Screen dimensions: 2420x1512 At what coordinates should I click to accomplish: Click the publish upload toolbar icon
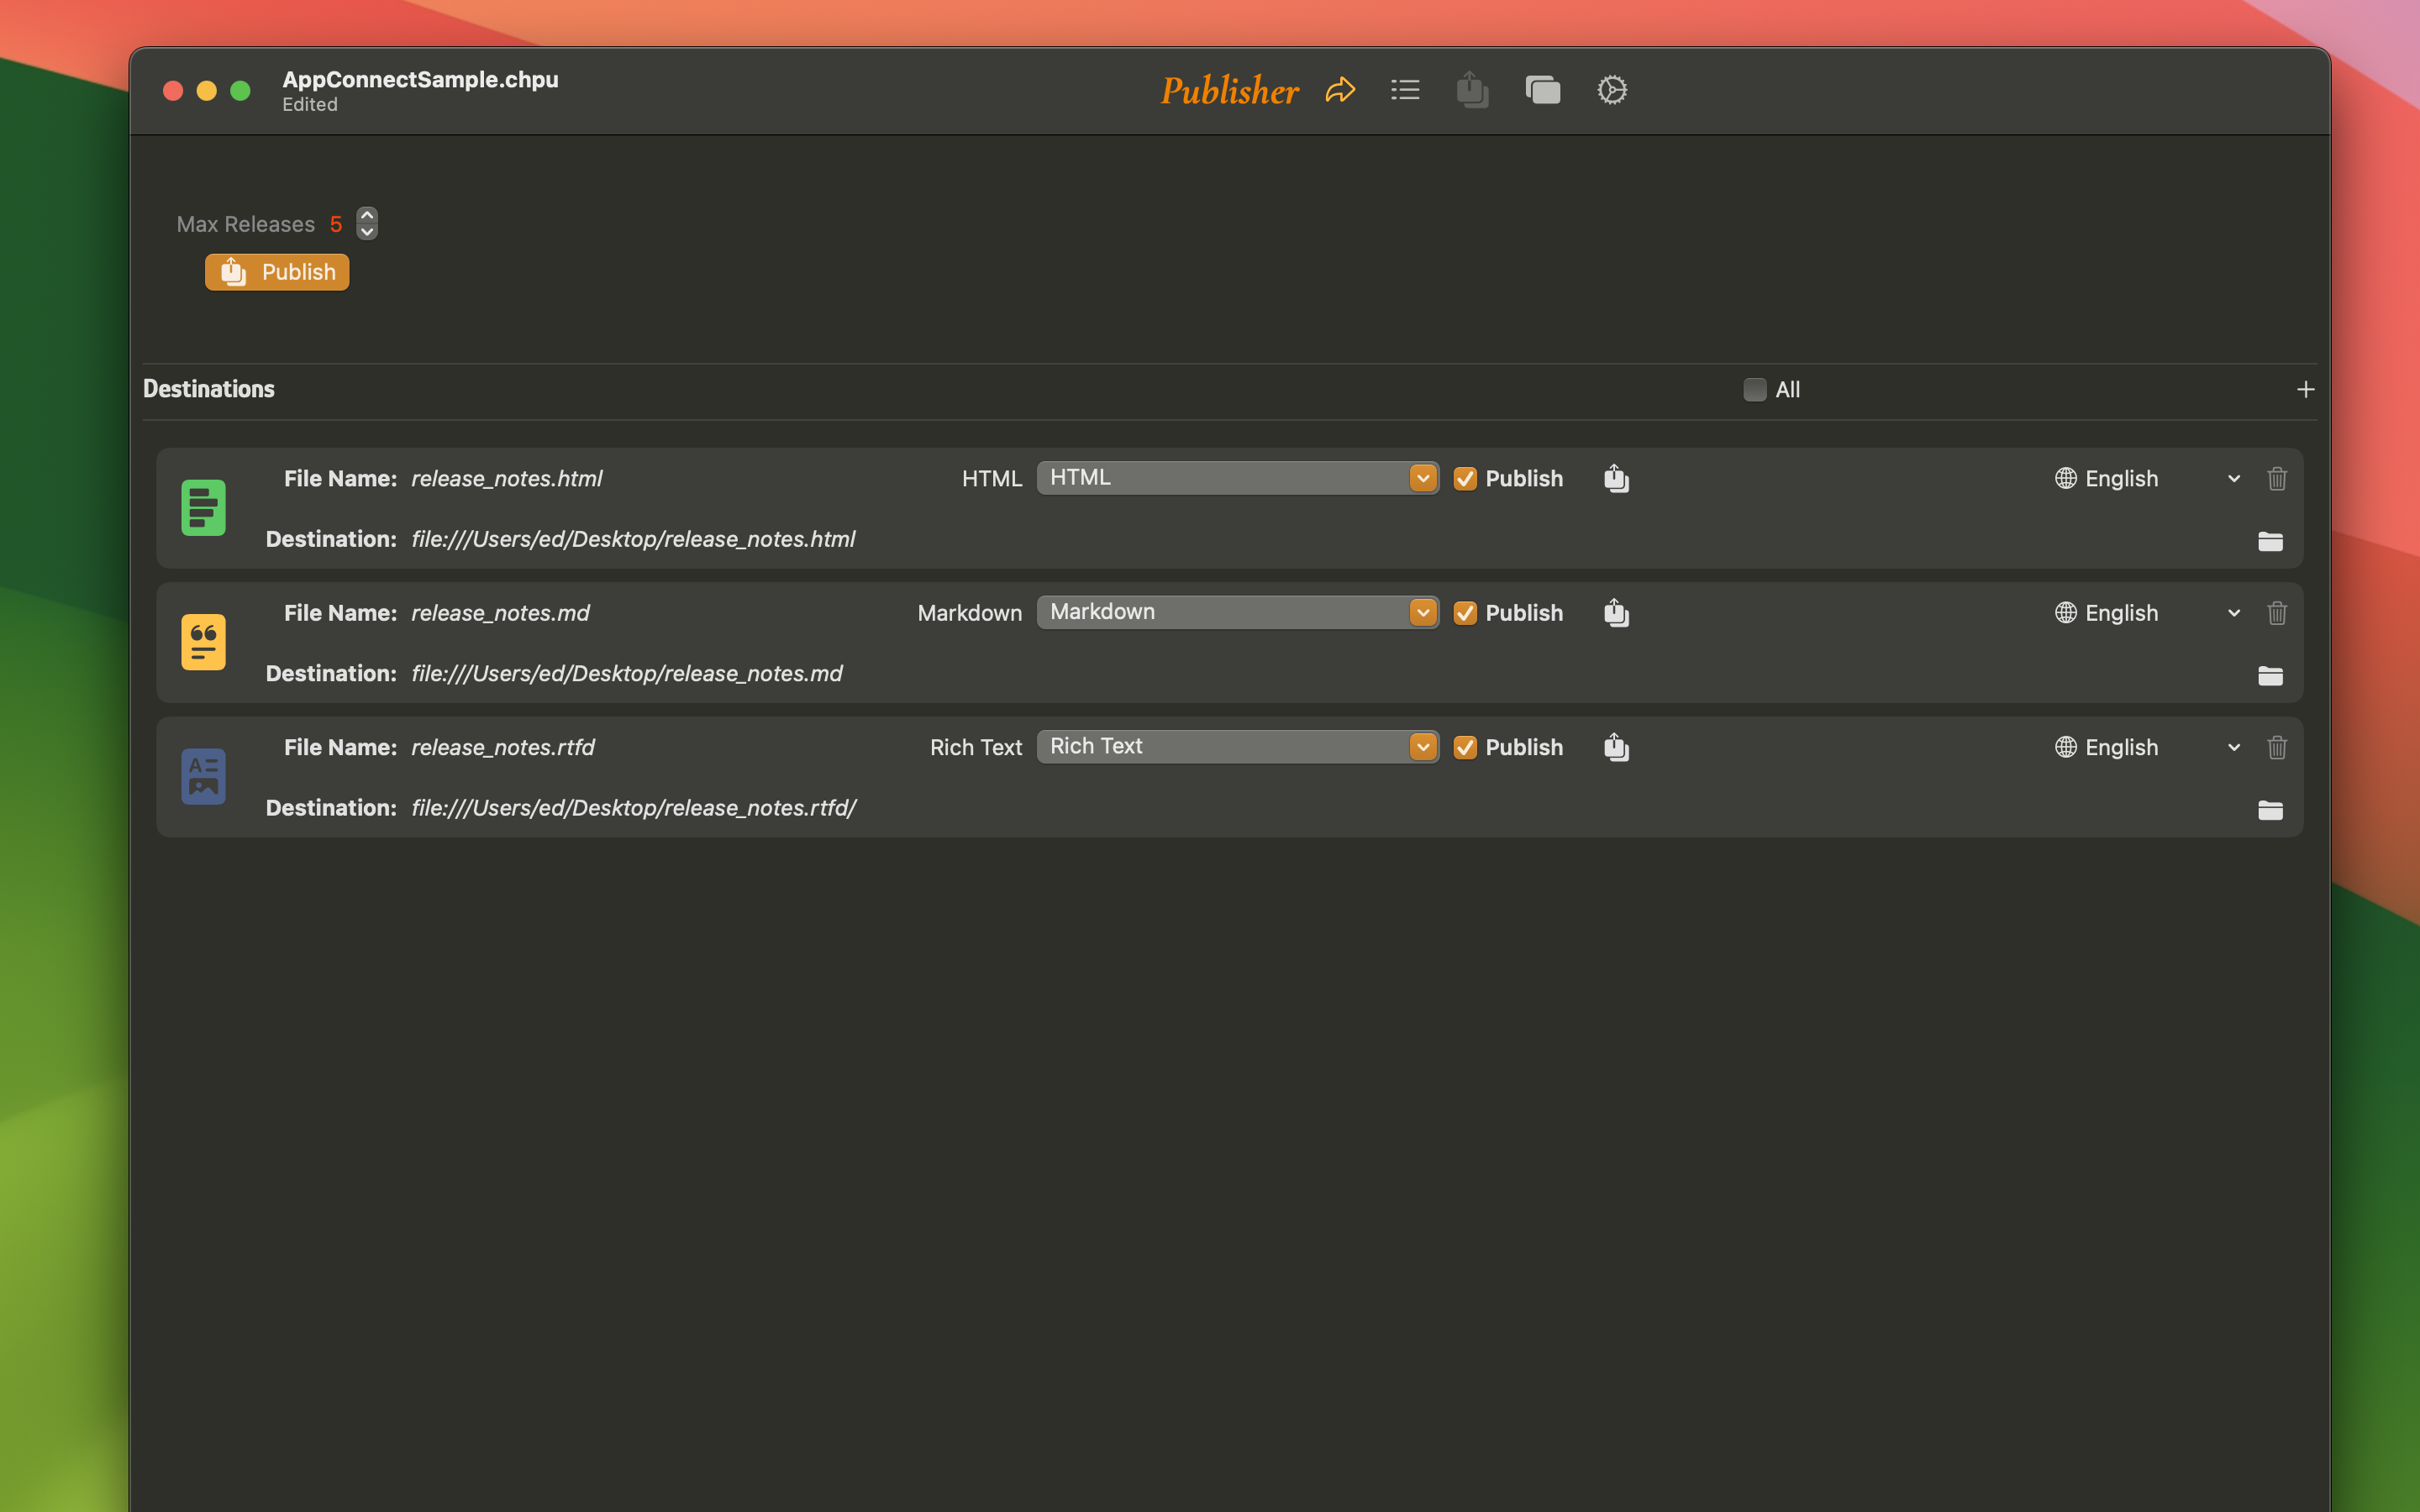point(1472,89)
